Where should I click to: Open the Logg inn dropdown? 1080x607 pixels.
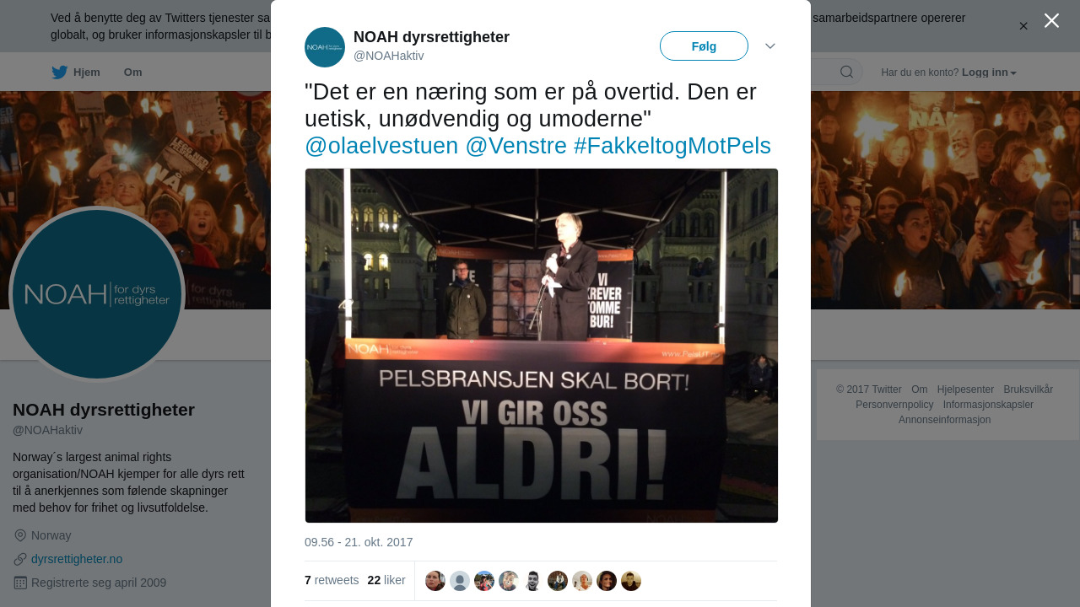coord(989,73)
